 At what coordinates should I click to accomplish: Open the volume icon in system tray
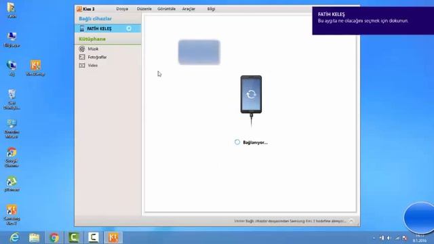pos(389,238)
